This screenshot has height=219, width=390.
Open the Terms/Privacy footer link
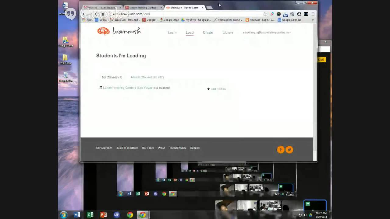pos(178,148)
